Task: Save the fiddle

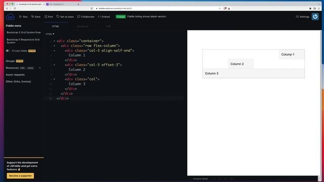Action: click(36, 17)
